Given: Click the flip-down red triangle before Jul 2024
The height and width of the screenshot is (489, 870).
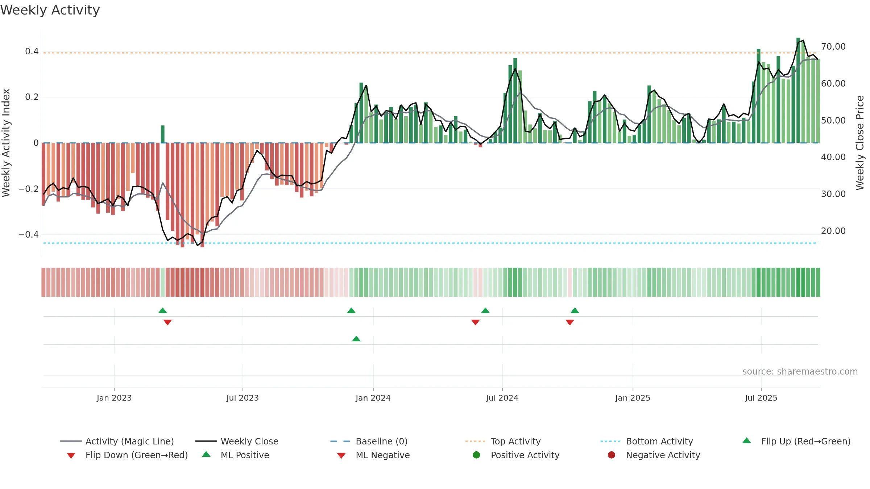Looking at the screenshot, I should coord(476,322).
